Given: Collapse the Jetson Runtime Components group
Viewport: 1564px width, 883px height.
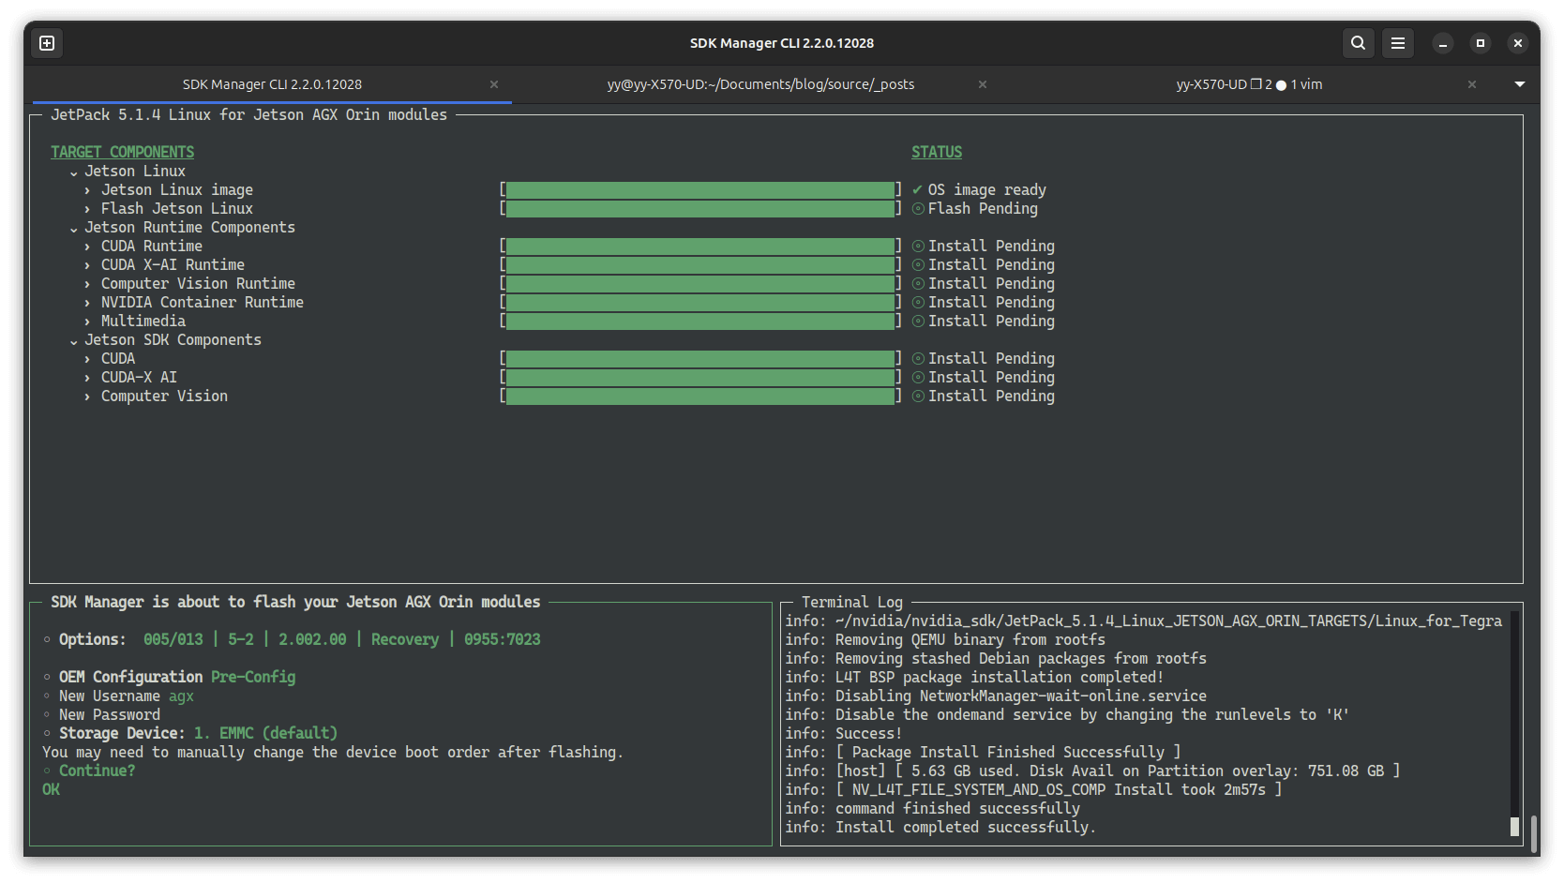Looking at the screenshot, I should (x=73, y=228).
